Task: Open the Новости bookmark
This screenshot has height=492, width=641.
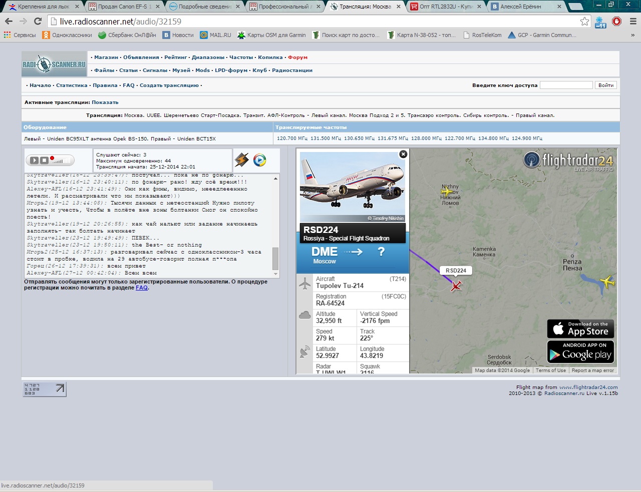Action: click(x=178, y=35)
